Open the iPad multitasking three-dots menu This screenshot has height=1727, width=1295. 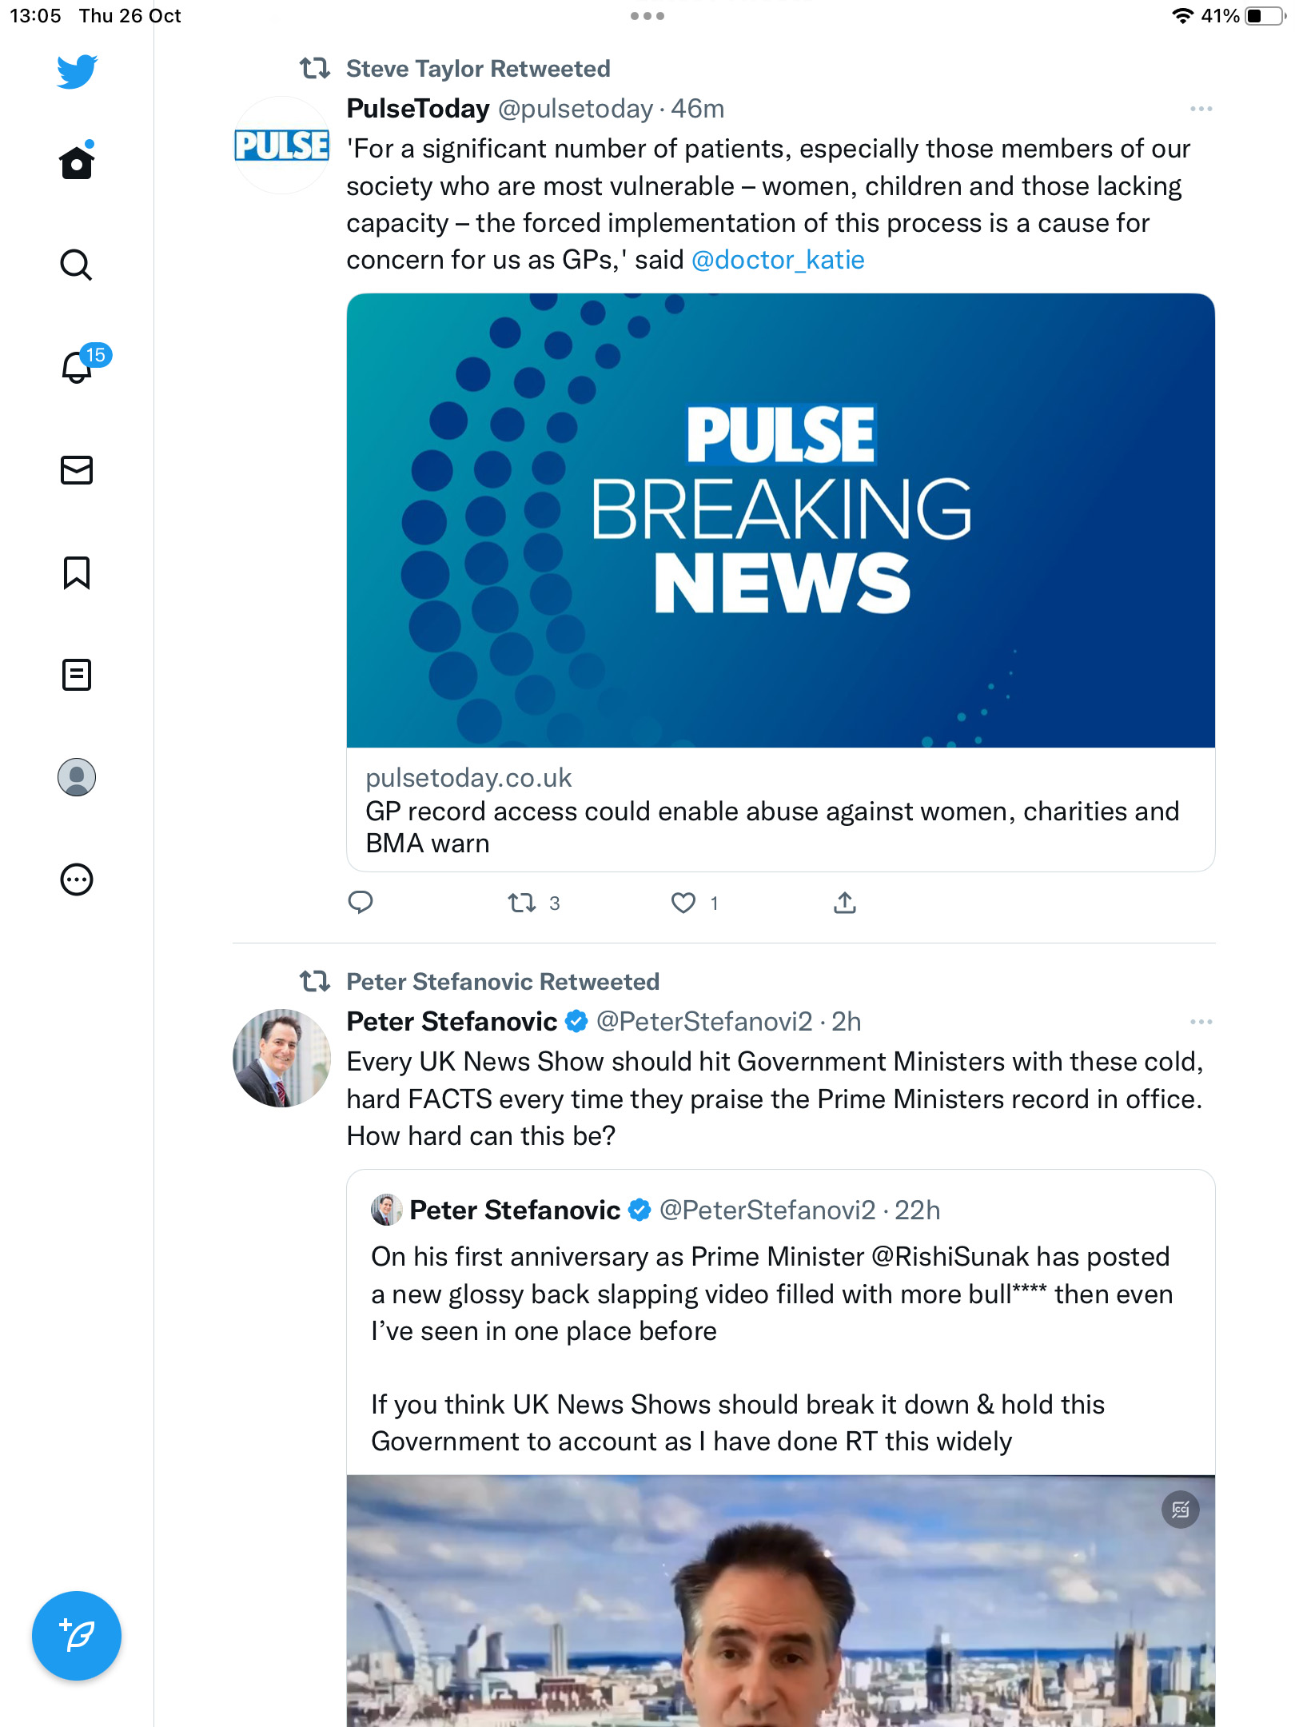[x=647, y=16]
